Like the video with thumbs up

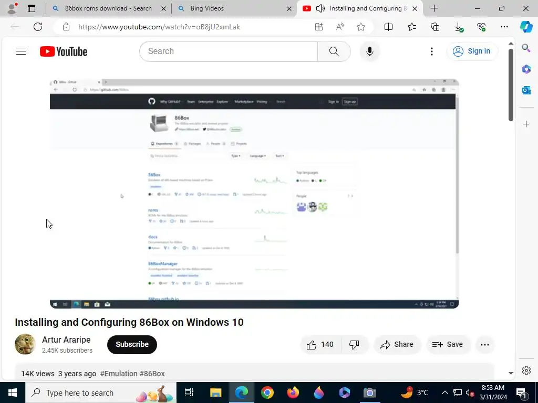(x=320, y=344)
